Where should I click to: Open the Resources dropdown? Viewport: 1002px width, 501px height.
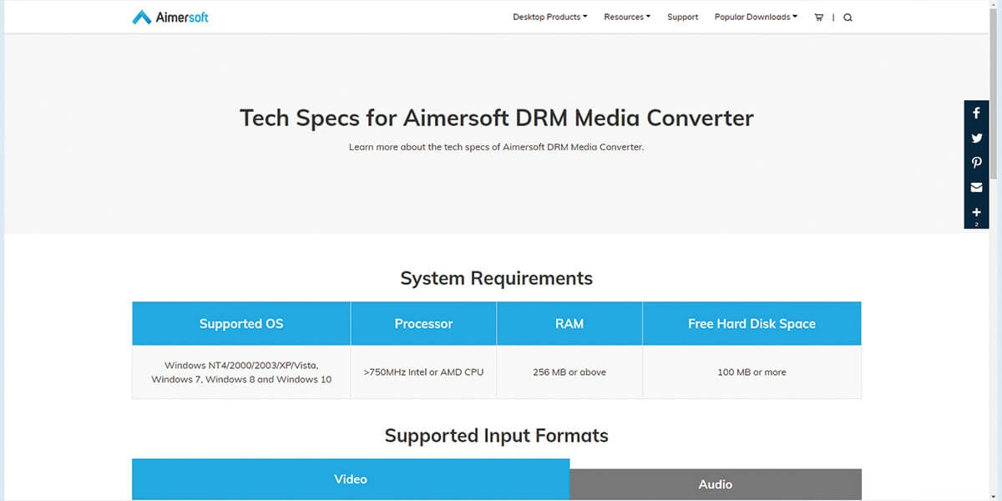pyautogui.click(x=626, y=17)
